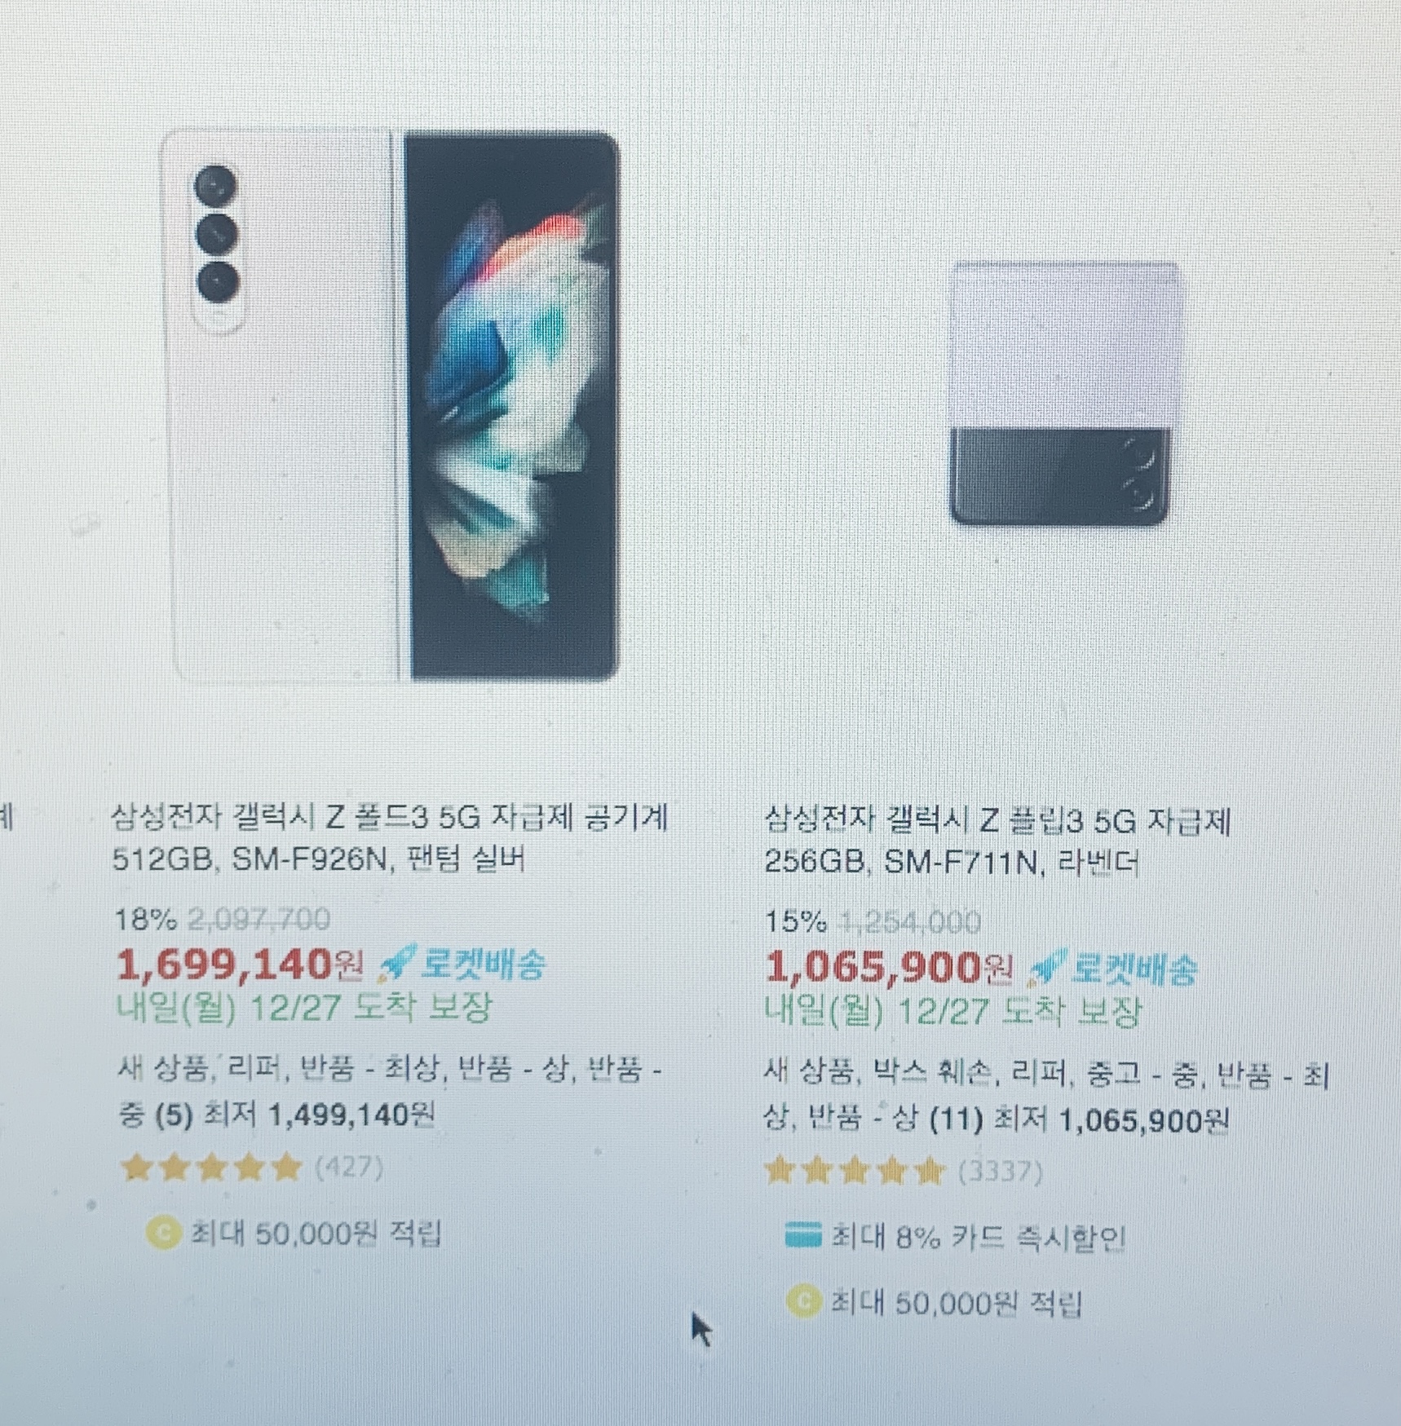Viewport: 1401px width, 1426px height.
Task: Click the 최대 8% 카드 즉시할인 label
Action: [978, 1237]
